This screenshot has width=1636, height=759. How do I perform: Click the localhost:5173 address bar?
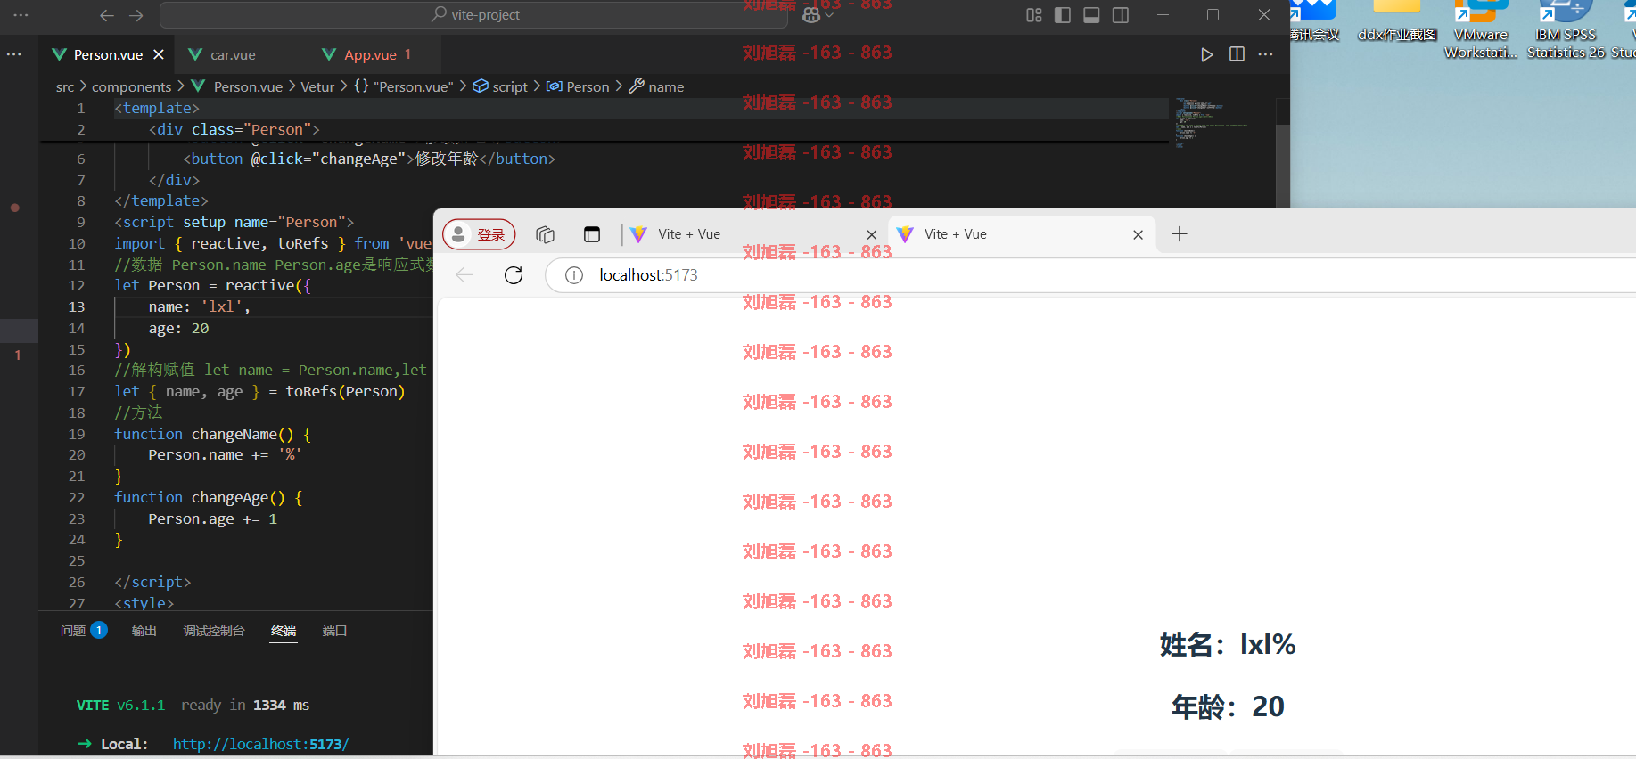click(x=1090, y=275)
